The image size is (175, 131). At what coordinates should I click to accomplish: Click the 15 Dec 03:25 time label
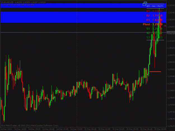click(x=118, y=129)
